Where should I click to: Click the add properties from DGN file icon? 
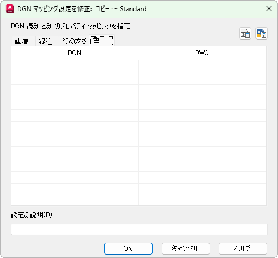[x=245, y=33]
